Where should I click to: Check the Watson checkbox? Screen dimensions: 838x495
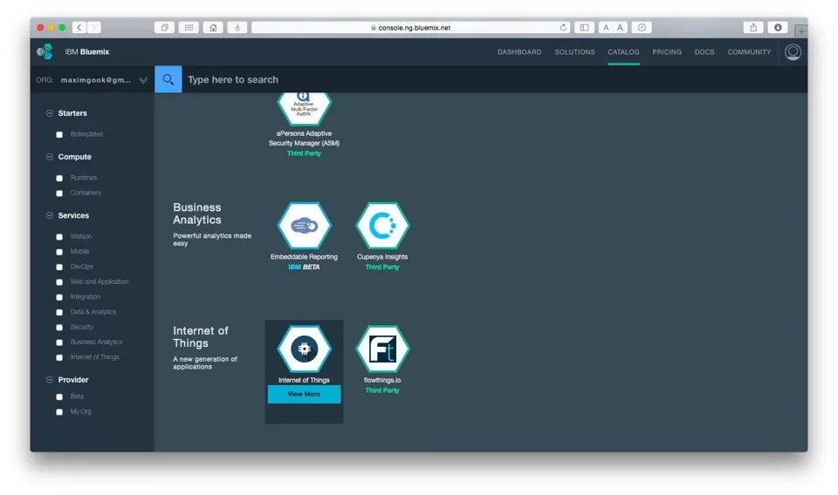pos(59,237)
